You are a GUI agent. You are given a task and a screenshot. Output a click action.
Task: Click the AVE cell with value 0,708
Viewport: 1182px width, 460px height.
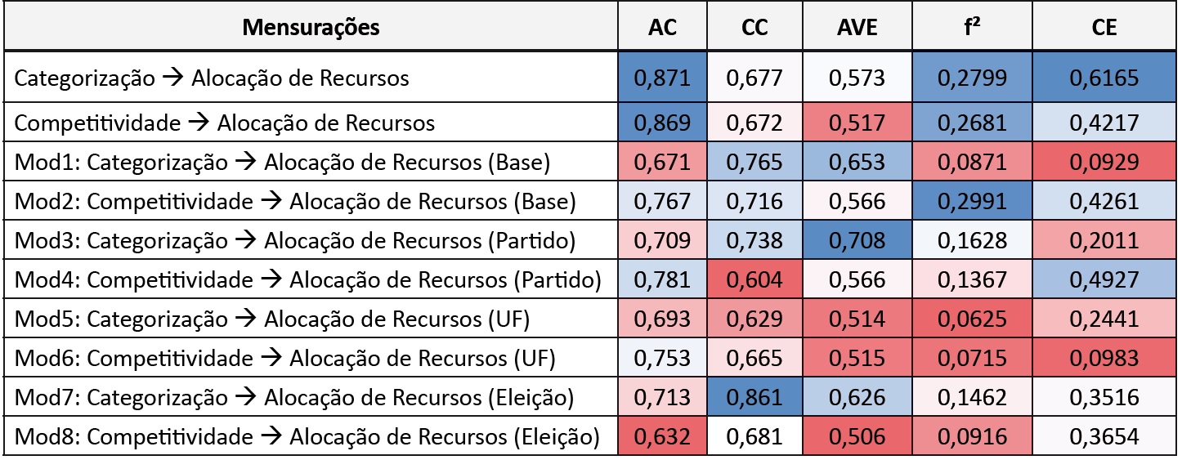click(857, 241)
